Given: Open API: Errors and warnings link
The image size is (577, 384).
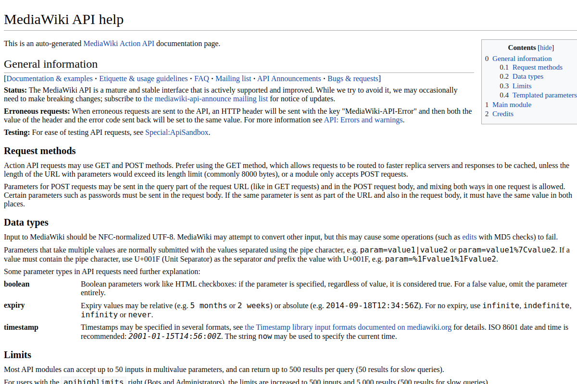Looking at the screenshot, I should point(363,120).
